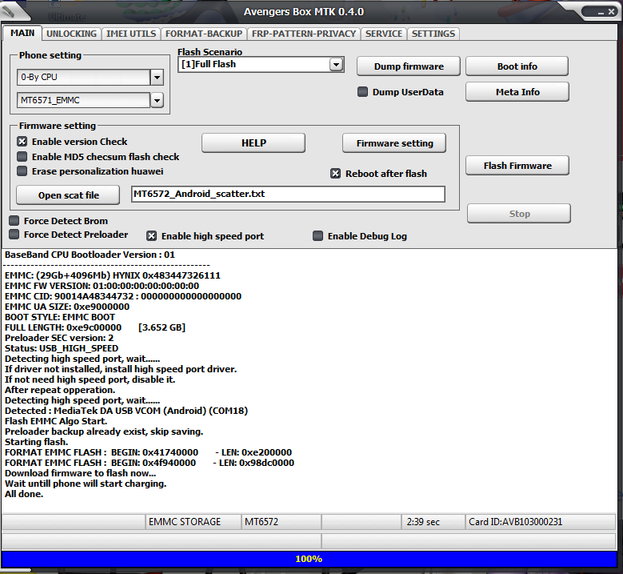
Task: Select the MAIN tab
Action: coord(22,33)
